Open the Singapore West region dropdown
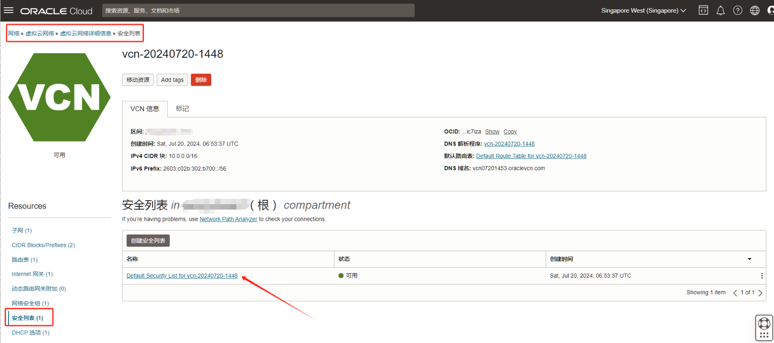The image size is (774, 343). click(x=643, y=10)
